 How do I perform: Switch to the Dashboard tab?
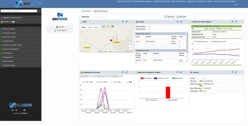(x=86, y=11)
